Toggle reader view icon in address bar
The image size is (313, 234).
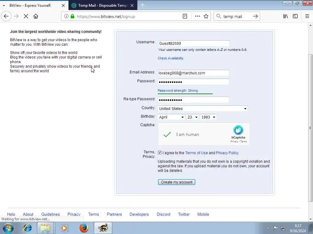point(185,16)
